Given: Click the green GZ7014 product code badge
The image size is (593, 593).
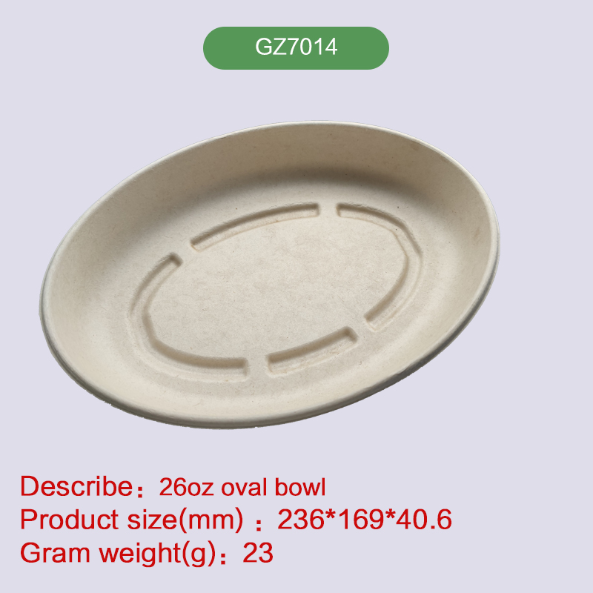Looking at the screenshot, I should point(296,48).
